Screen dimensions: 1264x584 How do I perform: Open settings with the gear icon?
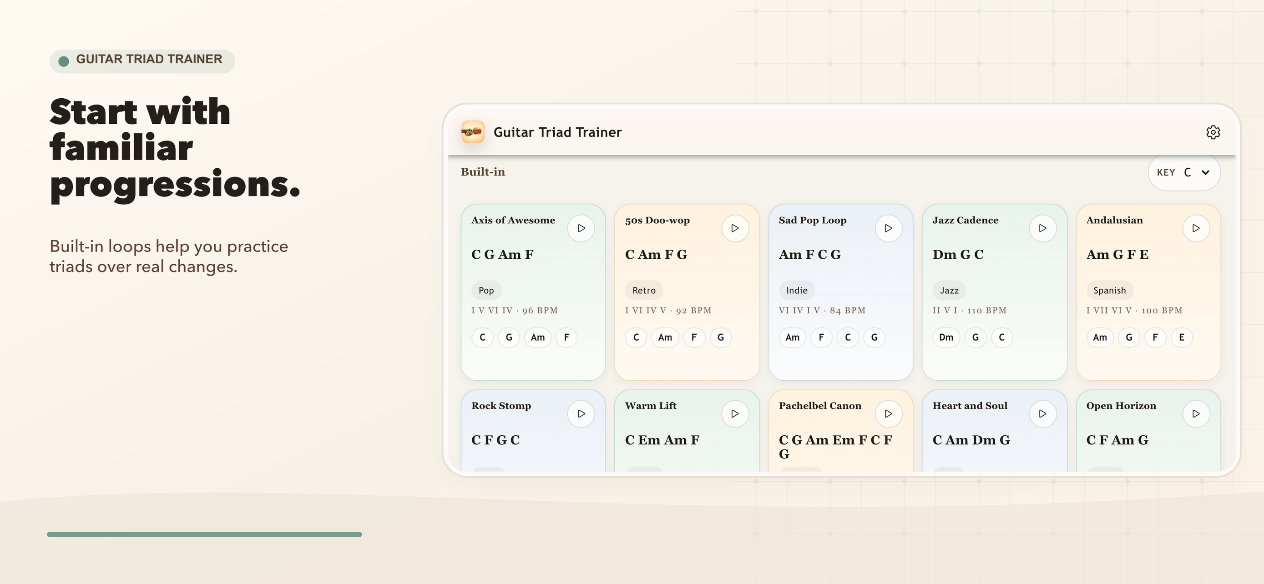(1213, 132)
